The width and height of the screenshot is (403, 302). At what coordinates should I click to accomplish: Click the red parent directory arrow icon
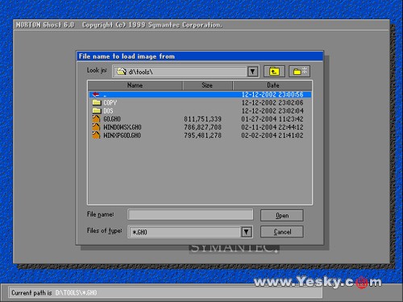pos(96,94)
